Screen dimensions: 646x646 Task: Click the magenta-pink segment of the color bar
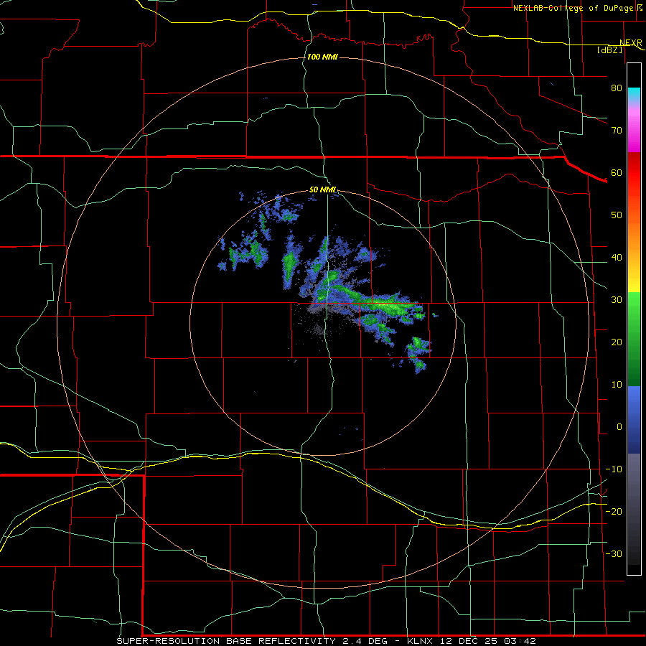pos(634,128)
